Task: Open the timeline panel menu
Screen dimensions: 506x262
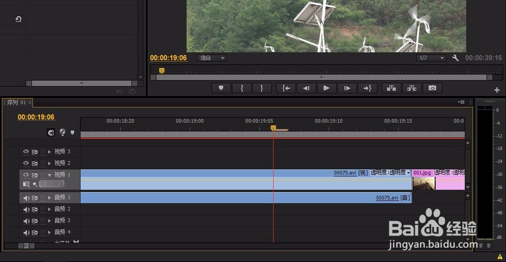Action: pyautogui.click(x=461, y=102)
